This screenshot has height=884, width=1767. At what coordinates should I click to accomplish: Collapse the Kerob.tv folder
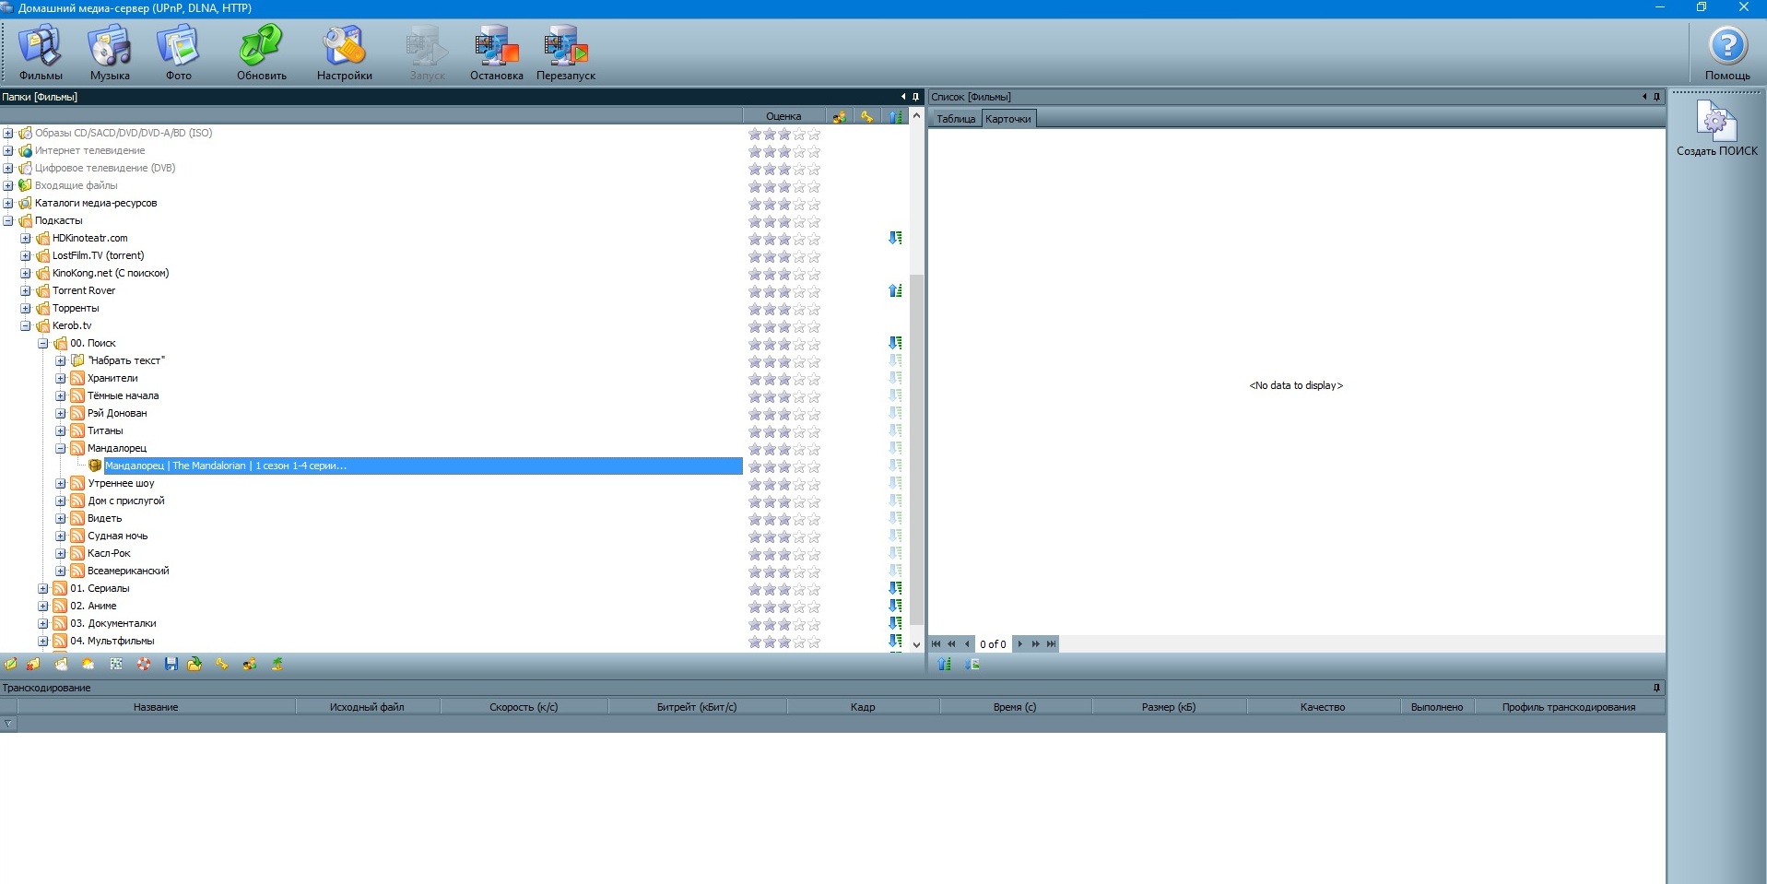26,325
